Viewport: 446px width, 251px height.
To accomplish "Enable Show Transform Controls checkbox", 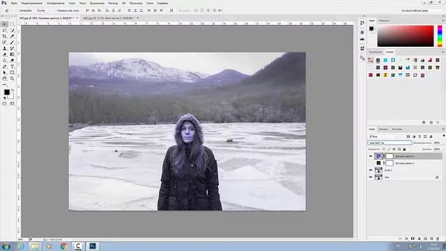I will [55, 10].
